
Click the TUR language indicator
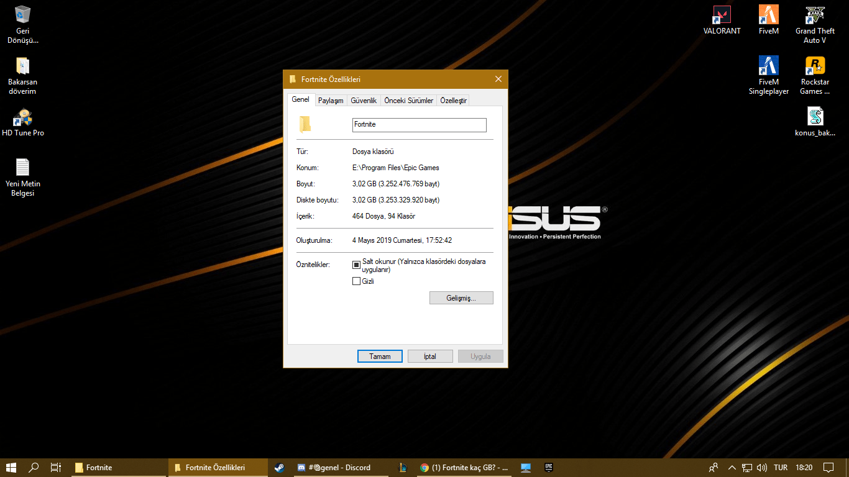[x=781, y=468]
